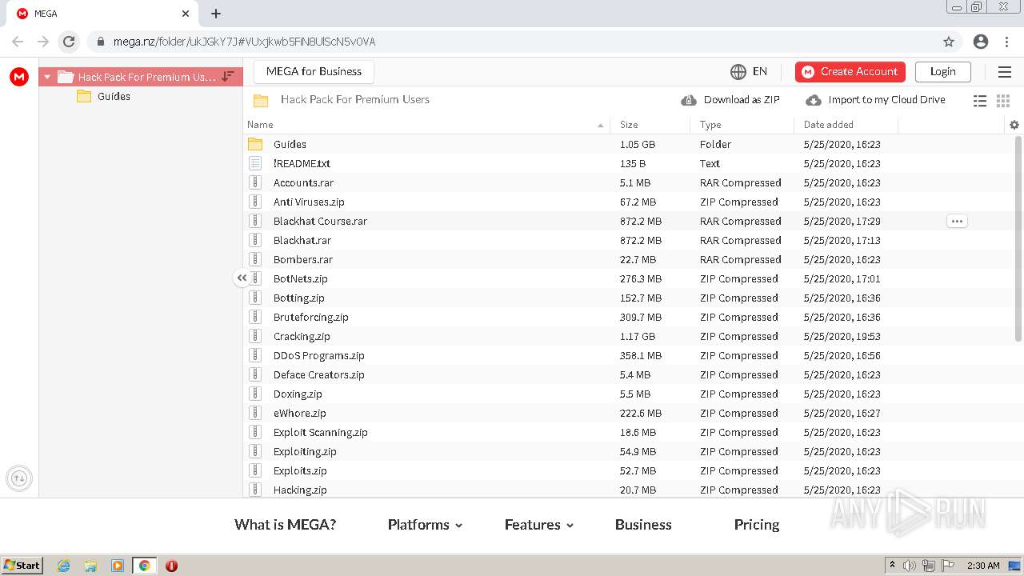Open Internet Explorer from taskbar

click(63, 566)
